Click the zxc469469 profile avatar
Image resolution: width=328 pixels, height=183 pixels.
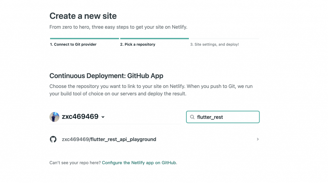[x=54, y=117]
